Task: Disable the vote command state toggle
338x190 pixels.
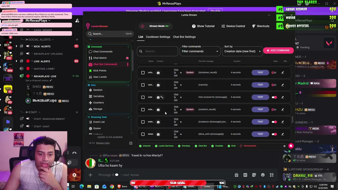Action: coord(274,97)
